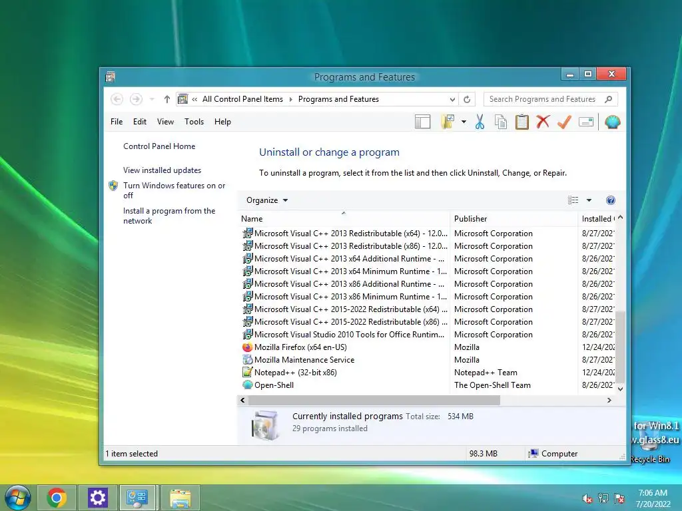
Task: Sort by the Name column header
Action: coord(344,219)
